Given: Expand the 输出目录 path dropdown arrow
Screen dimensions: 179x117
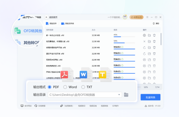Looking at the screenshot, I should pos(119,95).
